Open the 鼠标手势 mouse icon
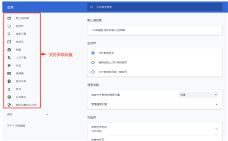The image size is (228, 141). (x=9, y=81)
